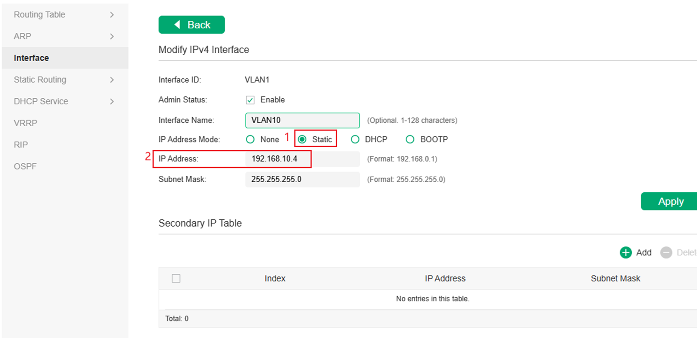Click the Back button

191,25
